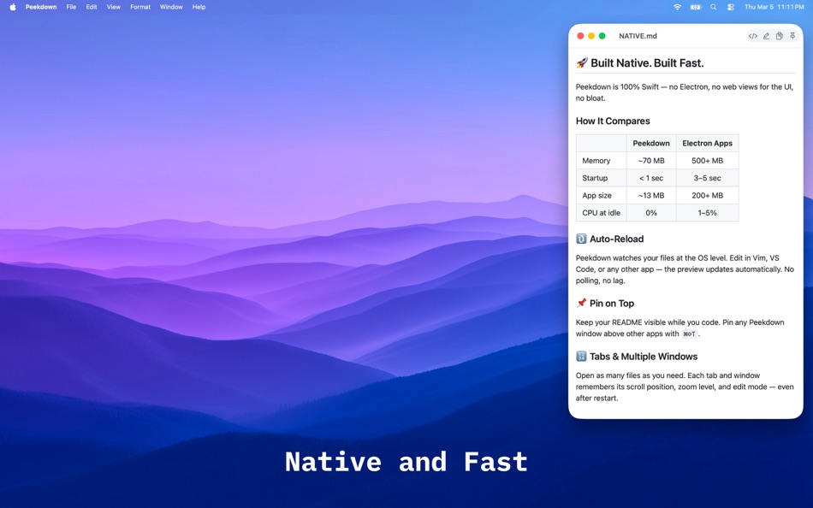Viewport: 813px width, 508px height.
Task: Click the 'Pin on Top' heading text
Action: 612,304
